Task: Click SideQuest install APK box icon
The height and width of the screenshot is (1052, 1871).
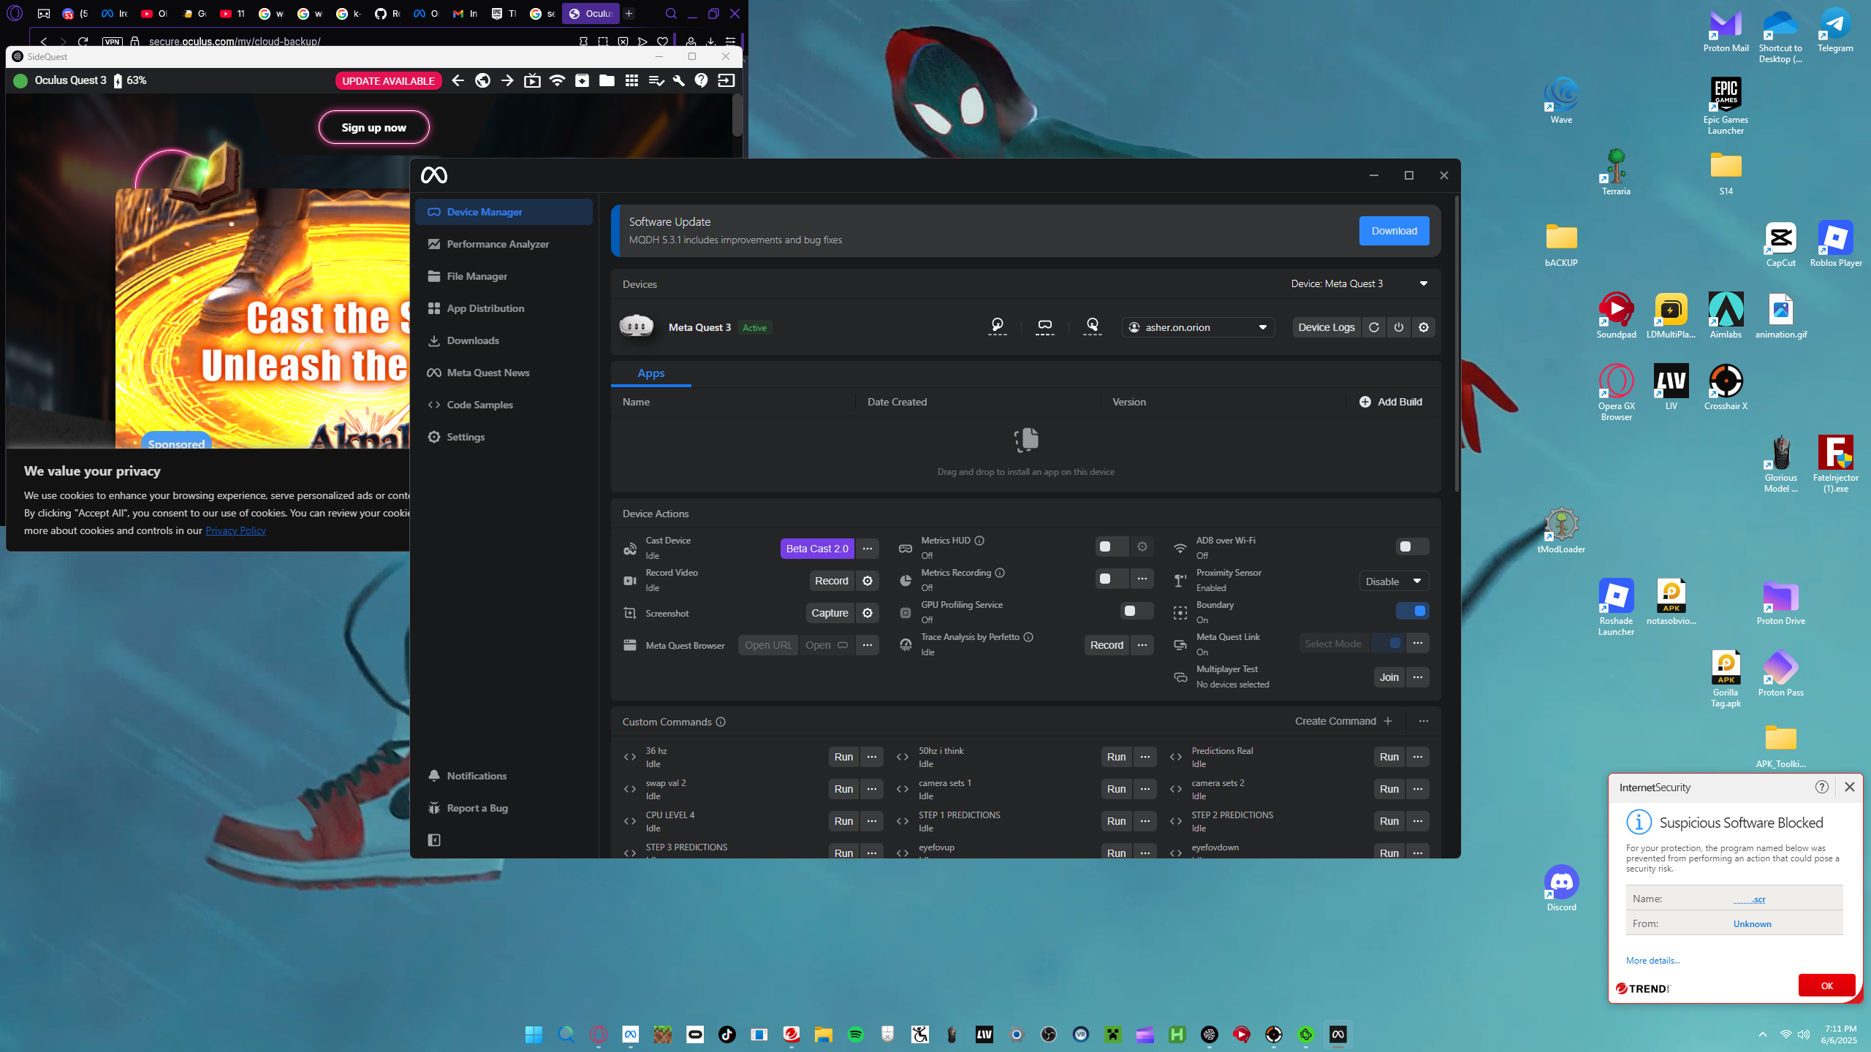Action: (582, 80)
